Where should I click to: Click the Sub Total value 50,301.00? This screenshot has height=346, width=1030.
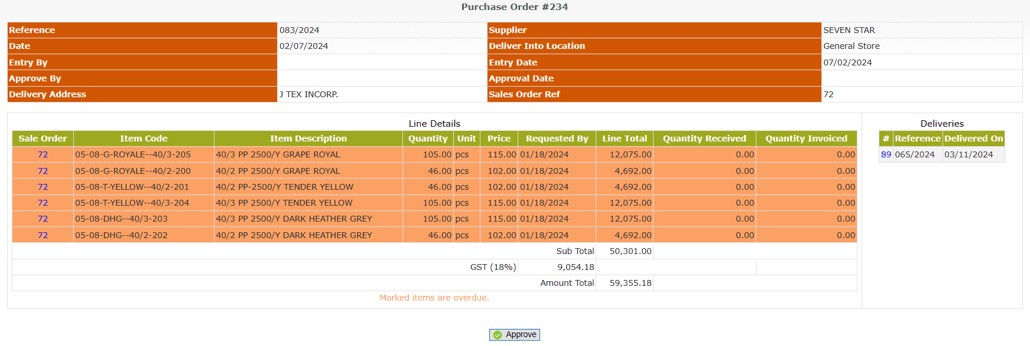(630, 251)
